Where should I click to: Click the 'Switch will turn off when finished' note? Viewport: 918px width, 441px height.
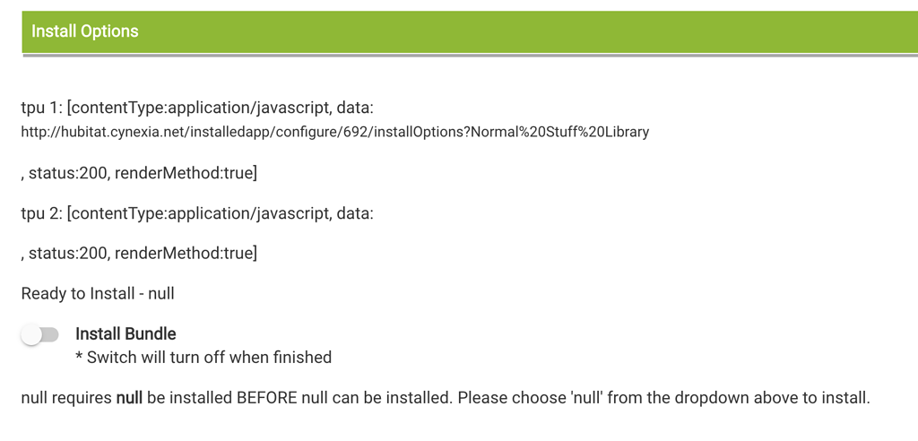[209, 358]
